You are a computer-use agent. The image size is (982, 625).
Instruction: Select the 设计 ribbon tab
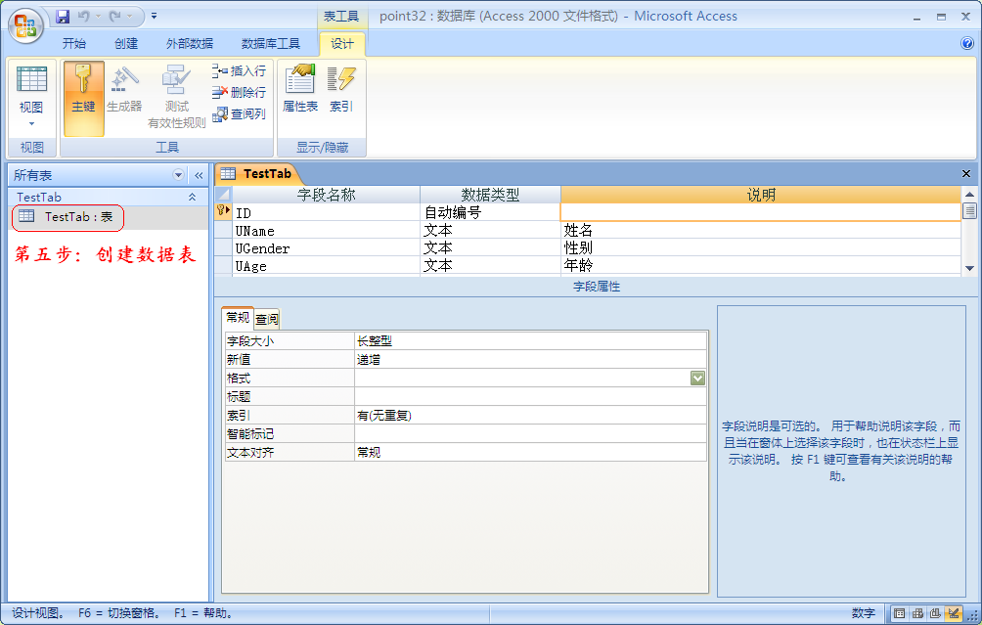[x=342, y=43]
